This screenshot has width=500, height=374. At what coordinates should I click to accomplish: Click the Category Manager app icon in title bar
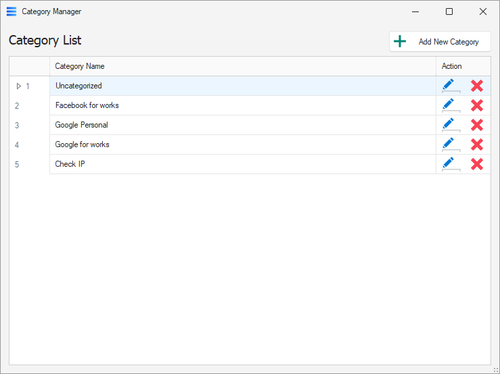12,11
